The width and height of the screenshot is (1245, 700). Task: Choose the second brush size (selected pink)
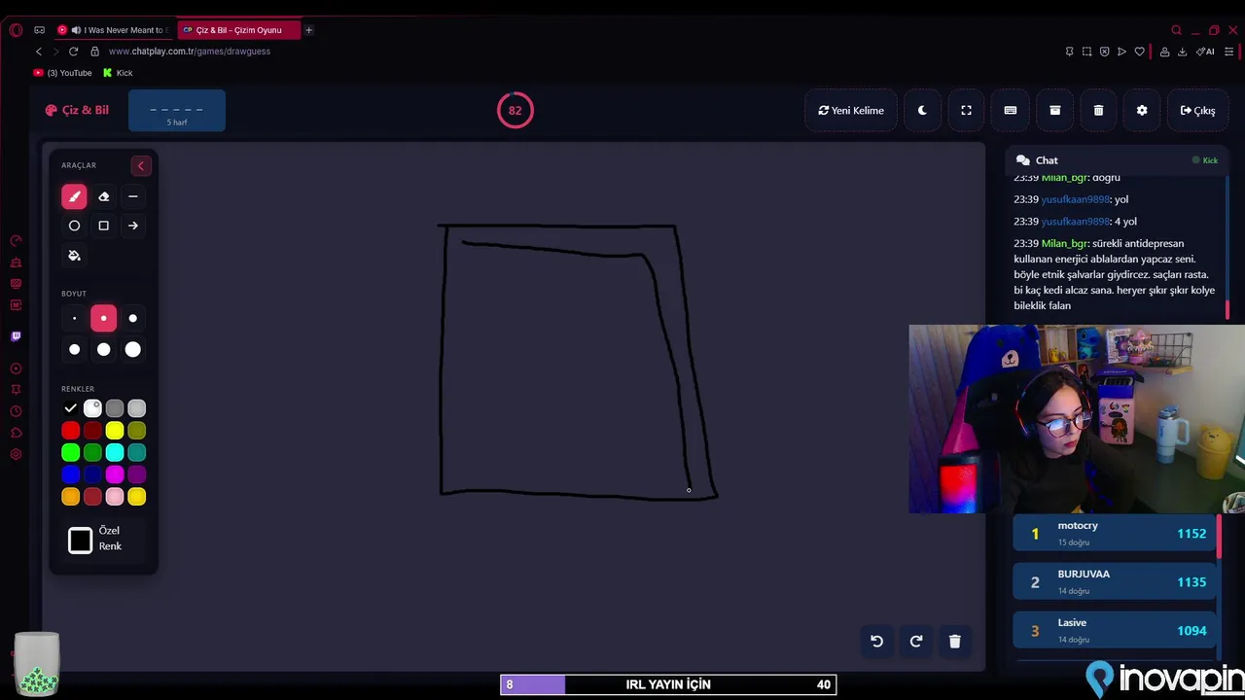[x=104, y=318]
